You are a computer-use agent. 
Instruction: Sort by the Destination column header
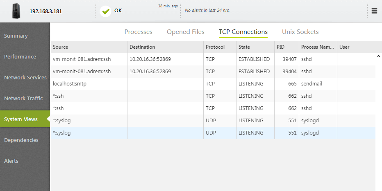point(165,47)
